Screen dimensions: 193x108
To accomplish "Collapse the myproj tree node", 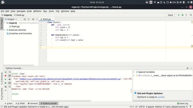I will click(5, 23).
